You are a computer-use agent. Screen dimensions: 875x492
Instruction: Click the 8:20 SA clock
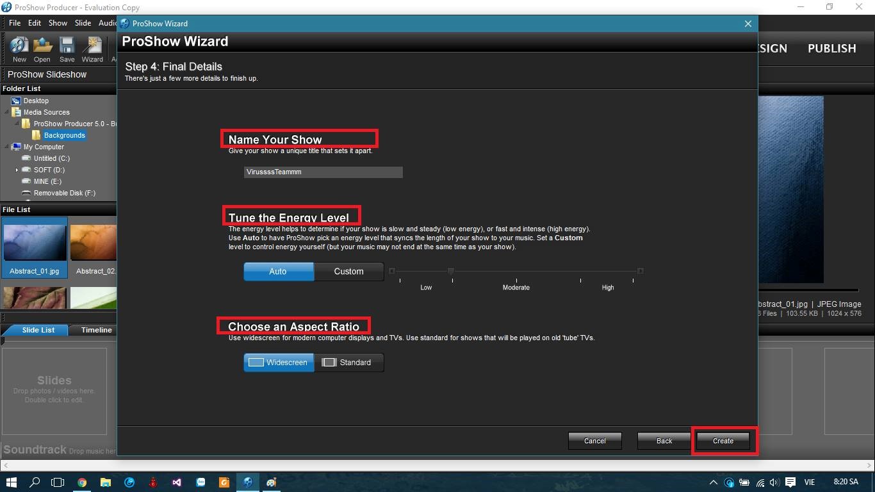(846, 482)
